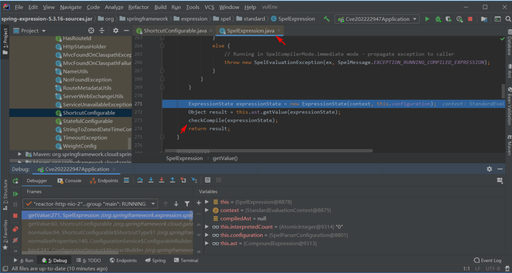Image resolution: width=512 pixels, height=273 pixels.
Task: Open the Evaluate Expression calculator icon
Action: tap(208, 180)
